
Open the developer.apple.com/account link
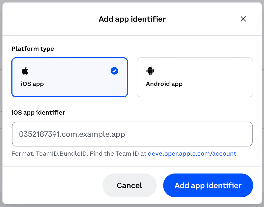pos(192,153)
